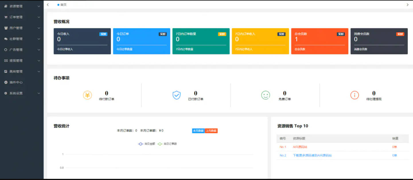Click the 实时 badge on 7日内订单收入 card

point(281,34)
